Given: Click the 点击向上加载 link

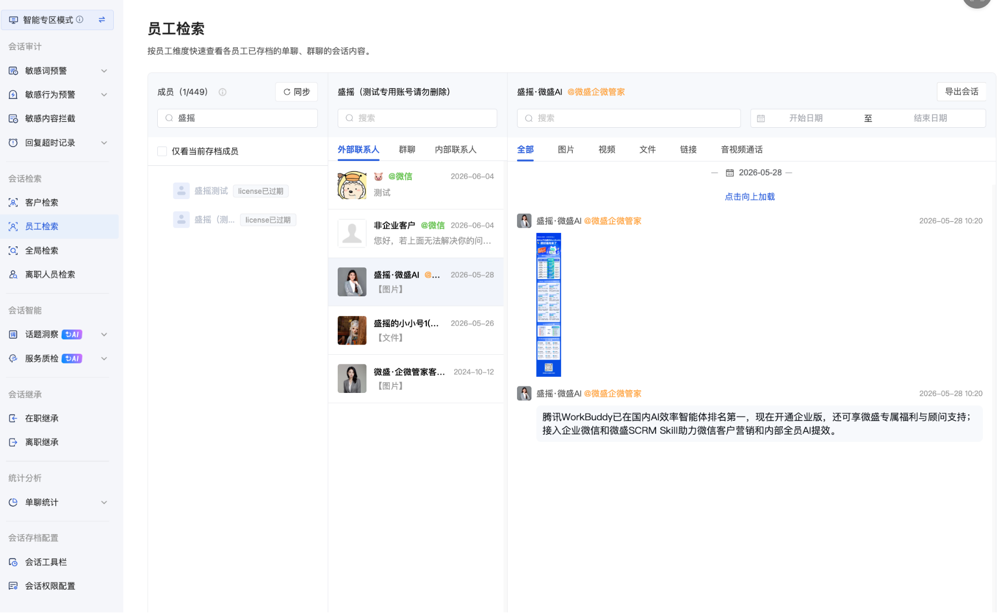Looking at the screenshot, I should click(749, 197).
